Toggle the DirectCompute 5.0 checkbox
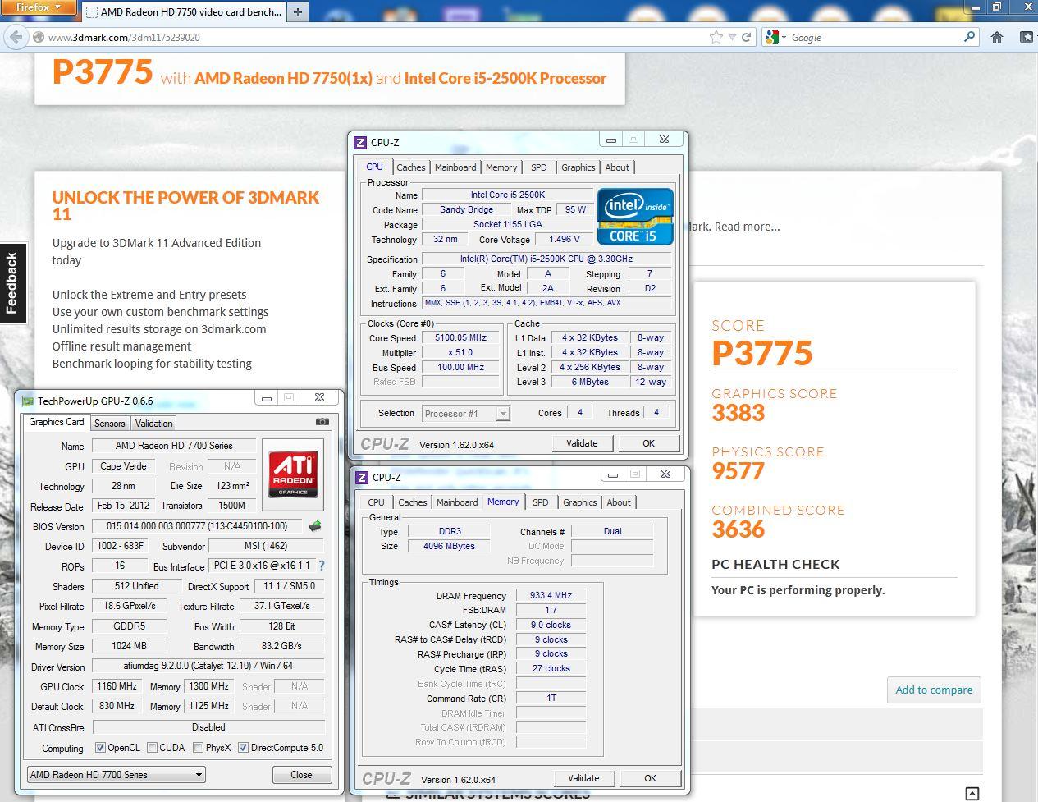 (243, 748)
